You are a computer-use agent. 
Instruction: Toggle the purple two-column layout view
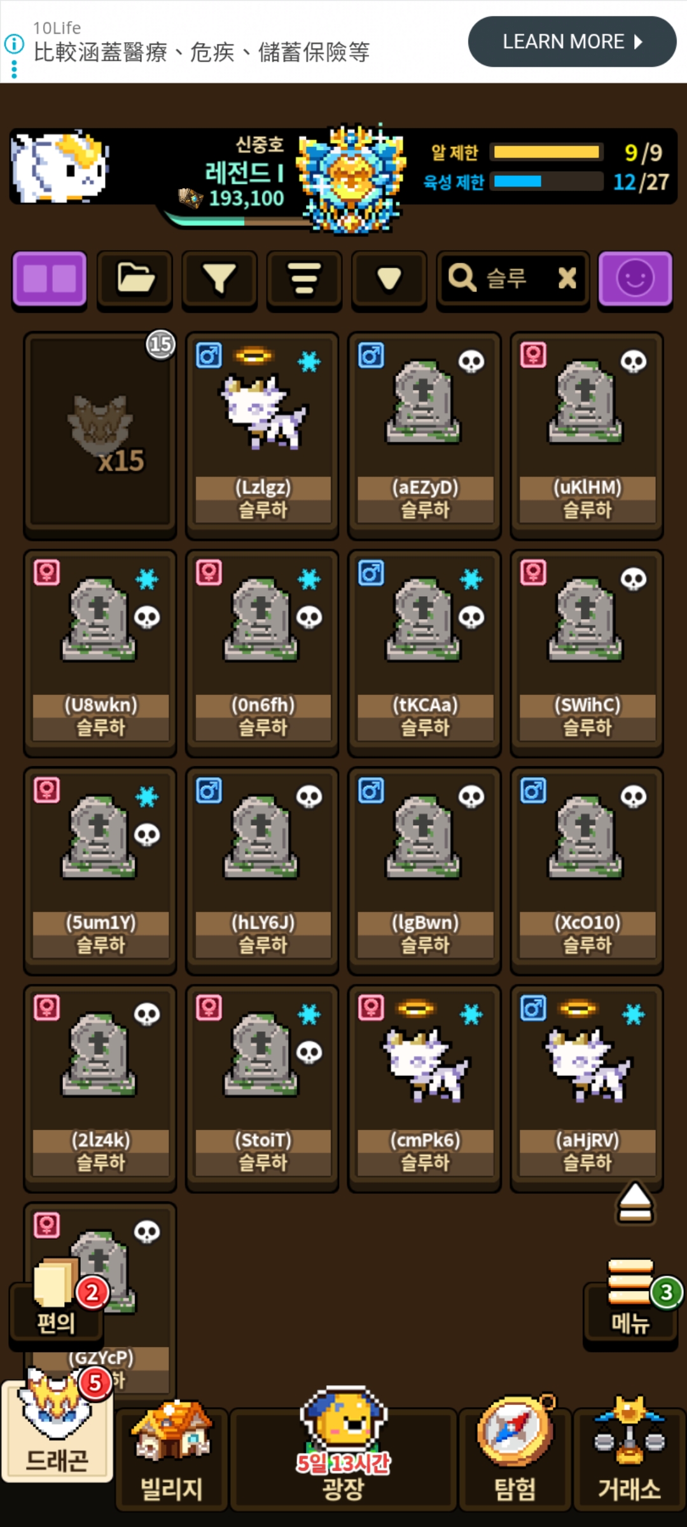click(50, 279)
